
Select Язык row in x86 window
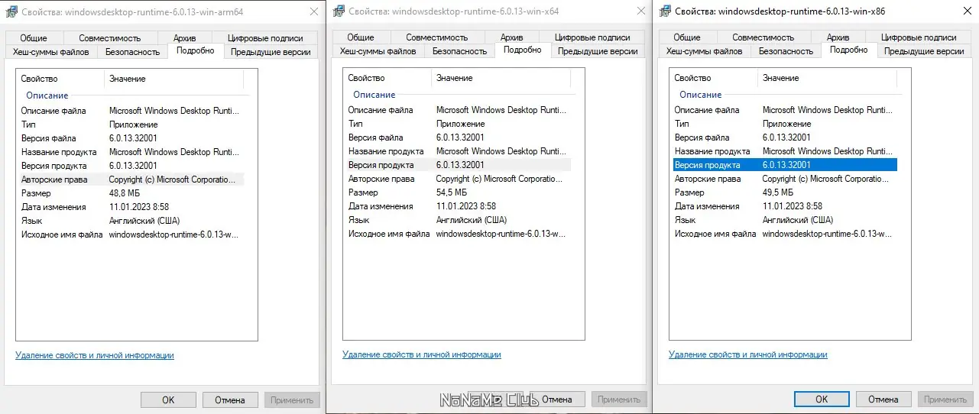pos(784,220)
